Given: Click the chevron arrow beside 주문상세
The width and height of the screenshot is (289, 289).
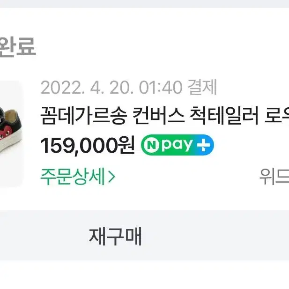Looking at the screenshot, I should coord(111,177).
